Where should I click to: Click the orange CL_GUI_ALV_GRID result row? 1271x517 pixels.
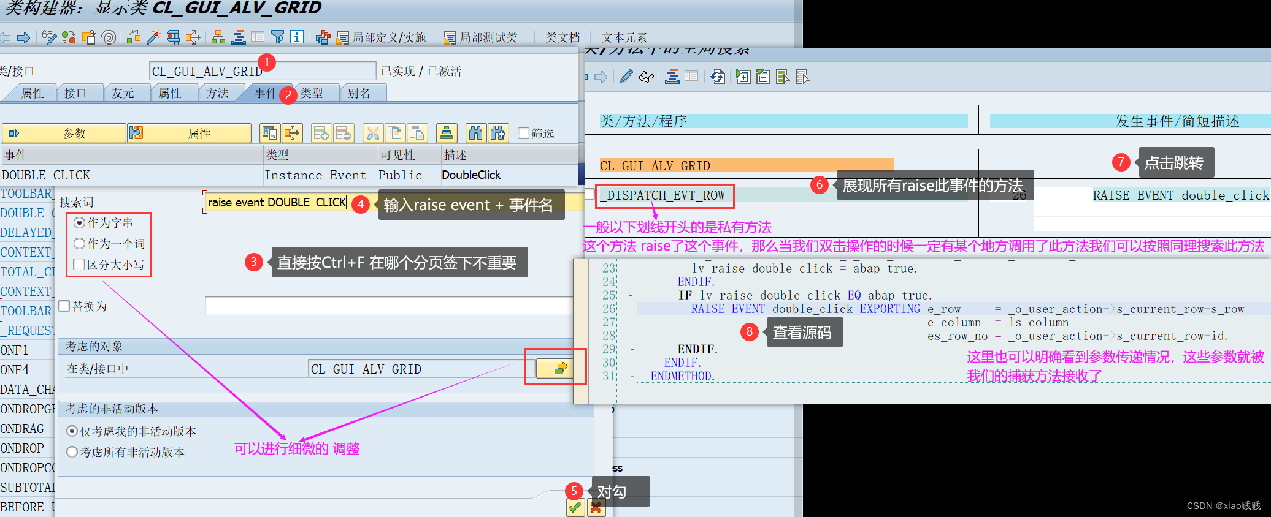(x=747, y=165)
